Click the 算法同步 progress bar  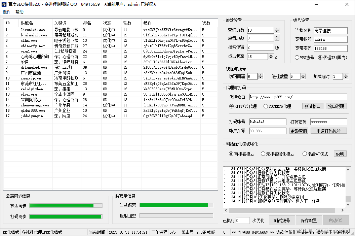tap(66, 205)
